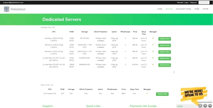
Task: Click the Member Login link
Action: pos(183,3)
